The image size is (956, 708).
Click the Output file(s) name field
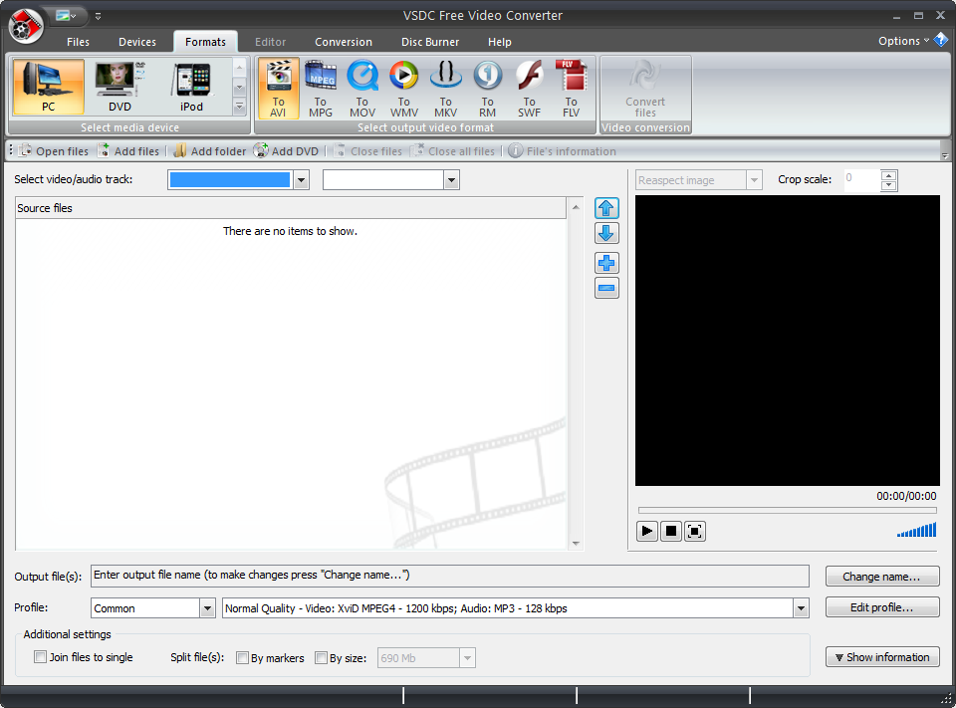450,576
